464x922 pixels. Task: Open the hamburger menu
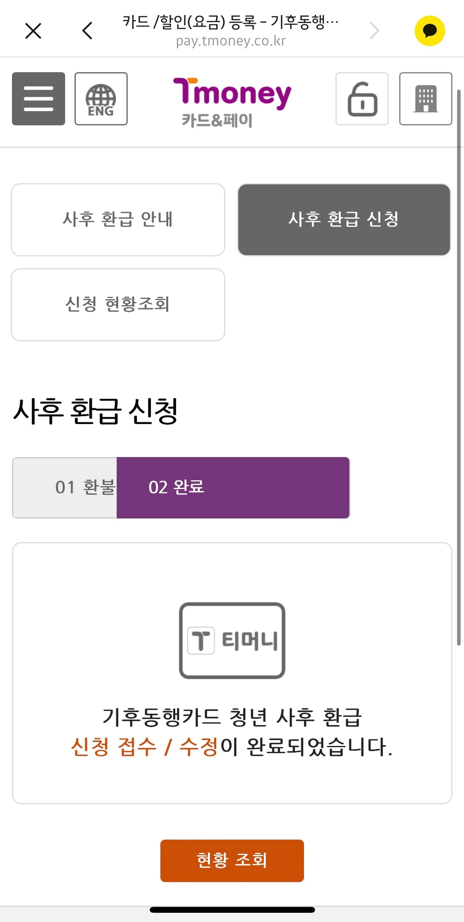coord(38,99)
